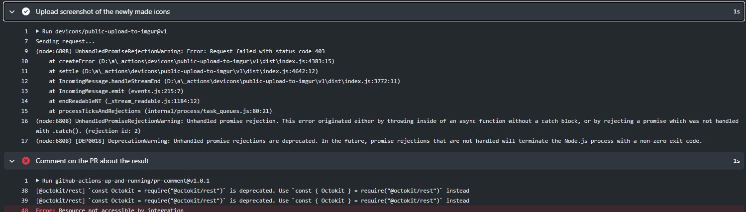Click the success checkmark icon of Upload step
The width and height of the screenshot is (750, 212).
[26, 11]
